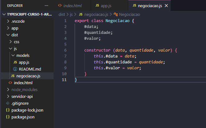Click the braces icon of package-lock.json
This screenshot has width=206, height=128.
pyautogui.click(x=8, y=110)
